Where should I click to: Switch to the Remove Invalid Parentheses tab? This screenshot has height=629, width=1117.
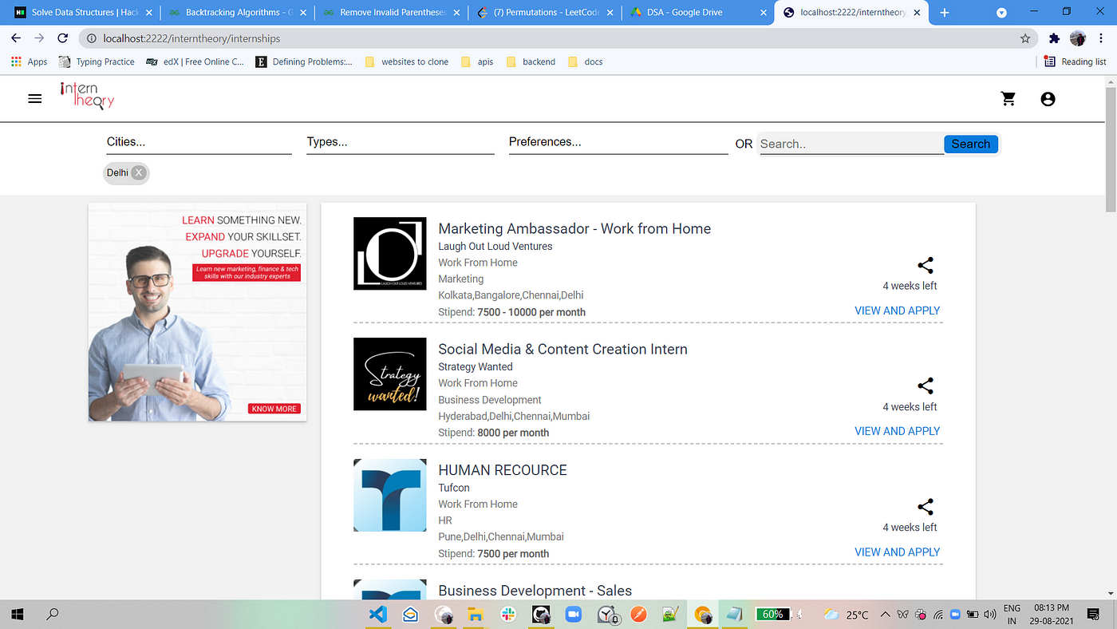tap(391, 12)
